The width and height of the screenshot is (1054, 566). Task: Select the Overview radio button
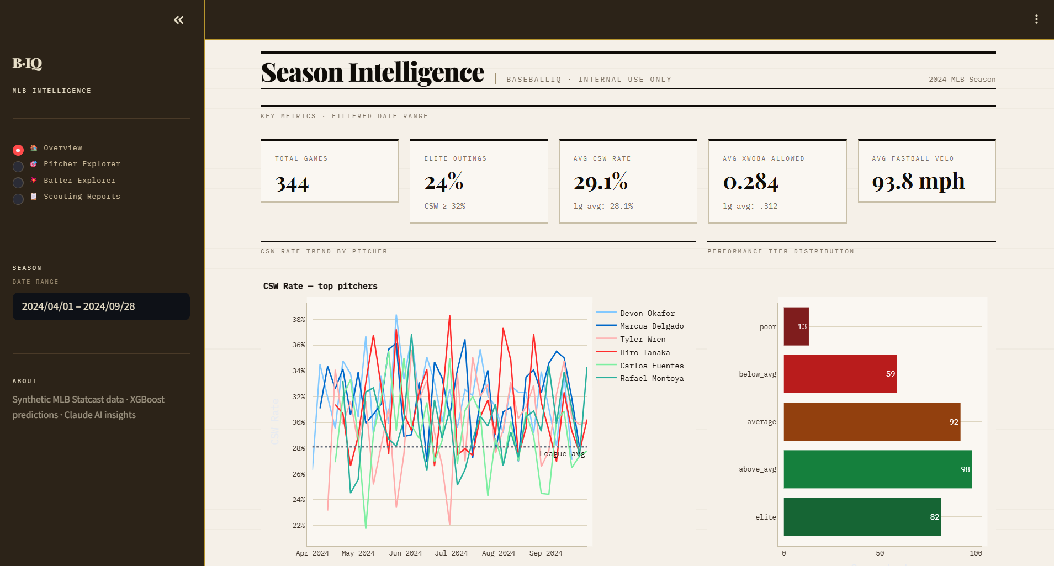pos(18,150)
